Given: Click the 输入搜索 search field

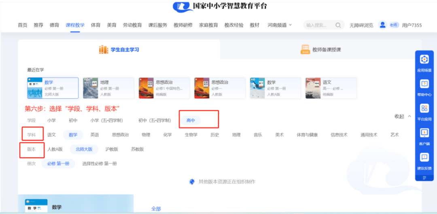Looking at the screenshot, I should pos(324,25).
